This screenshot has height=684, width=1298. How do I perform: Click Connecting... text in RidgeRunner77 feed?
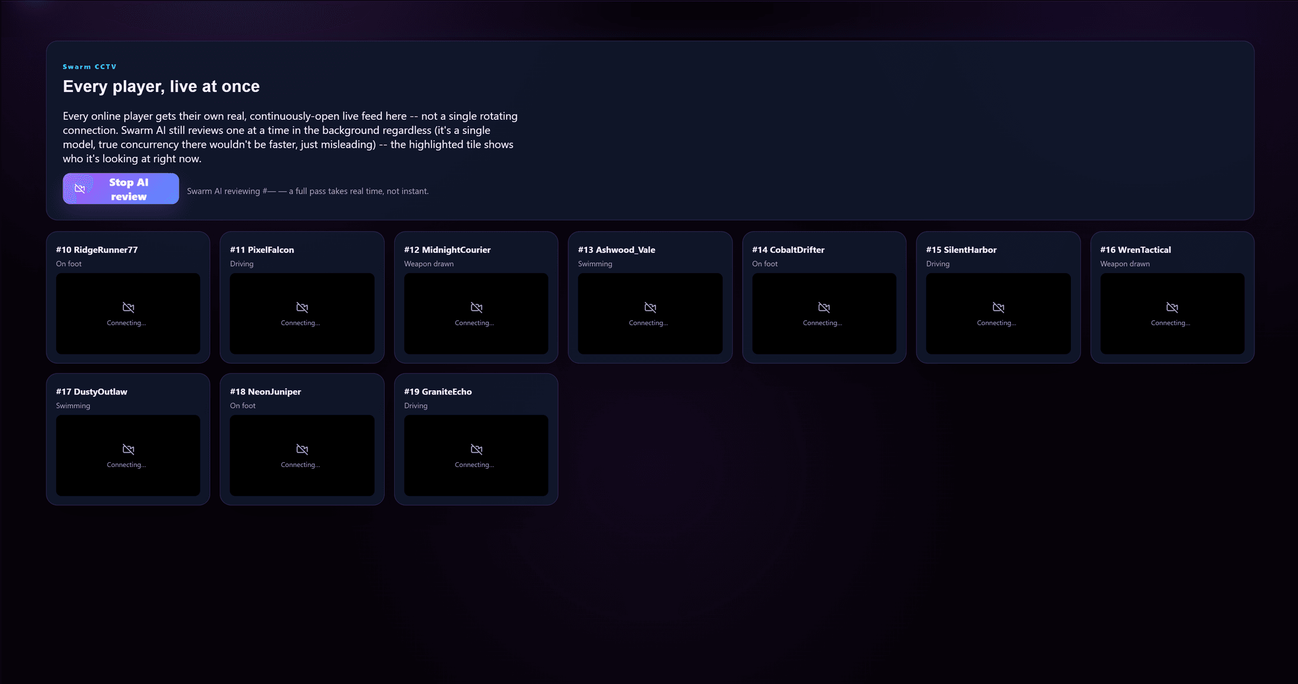(126, 323)
